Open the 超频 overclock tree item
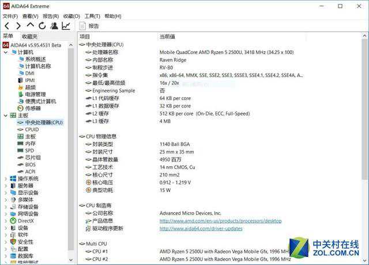Screen dimensions: 369x265 30,87
